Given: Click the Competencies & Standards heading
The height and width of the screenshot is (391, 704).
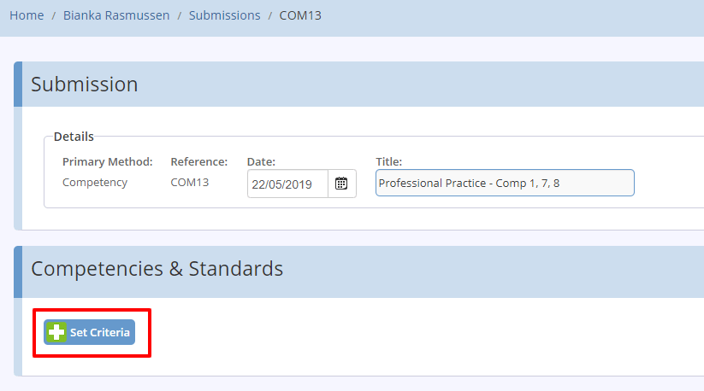Looking at the screenshot, I should tap(157, 269).
